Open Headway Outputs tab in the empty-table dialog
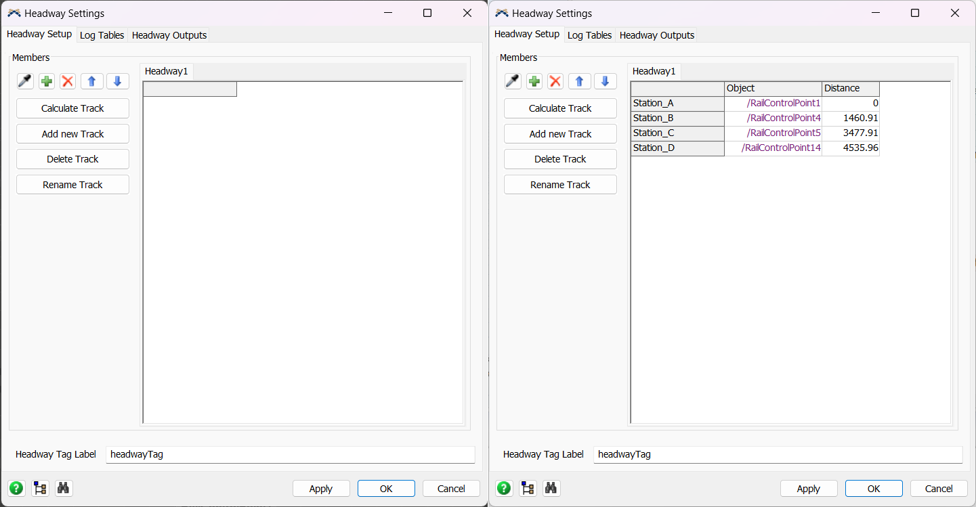Screen dimensions: 976x507 (169, 35)
